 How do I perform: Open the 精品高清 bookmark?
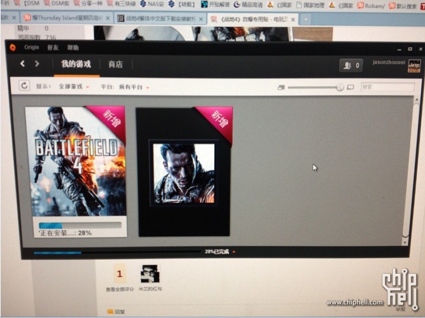248,4
